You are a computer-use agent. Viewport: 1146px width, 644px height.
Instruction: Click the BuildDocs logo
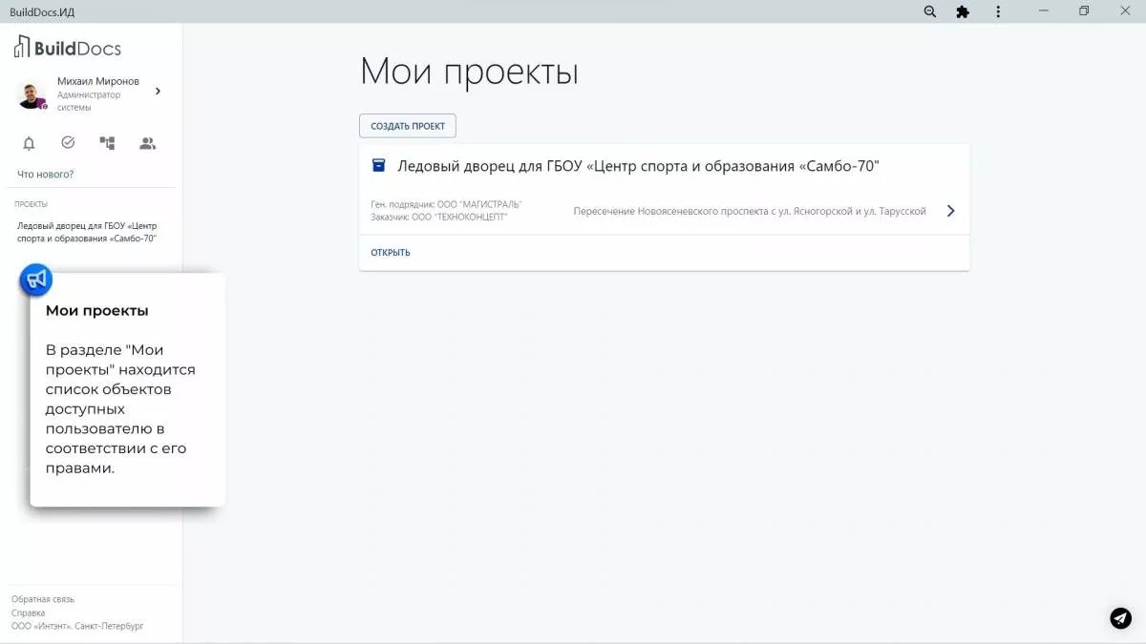pos(67,46)
